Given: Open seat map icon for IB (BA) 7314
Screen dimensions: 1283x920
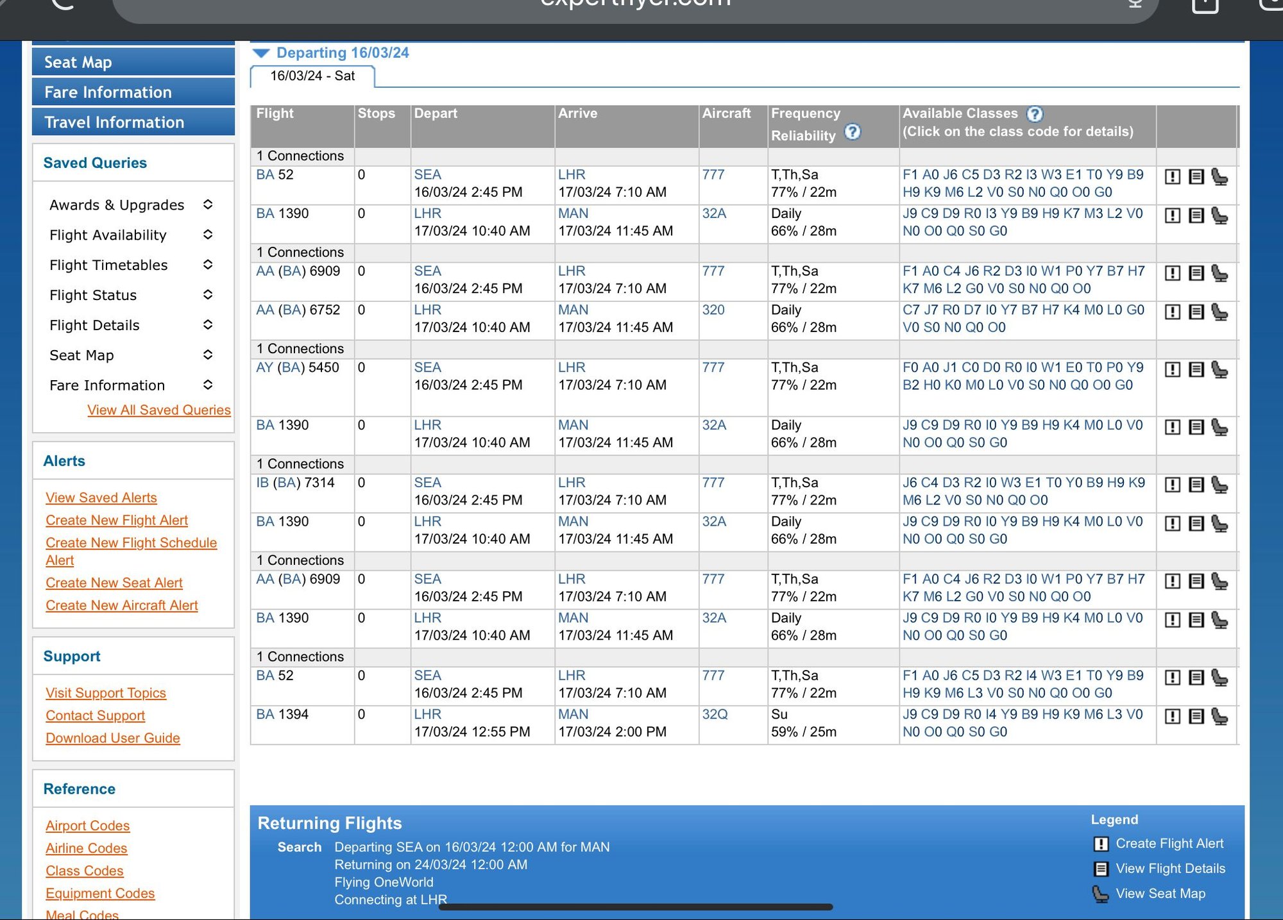Looking at the screenshot, I should click(x=1219, y=485).
